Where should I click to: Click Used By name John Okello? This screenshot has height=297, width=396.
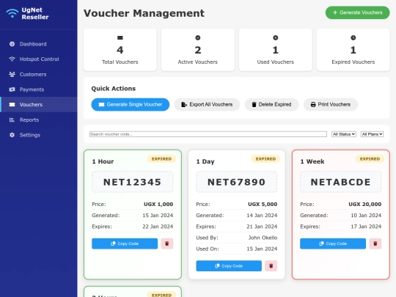(263, 238)
